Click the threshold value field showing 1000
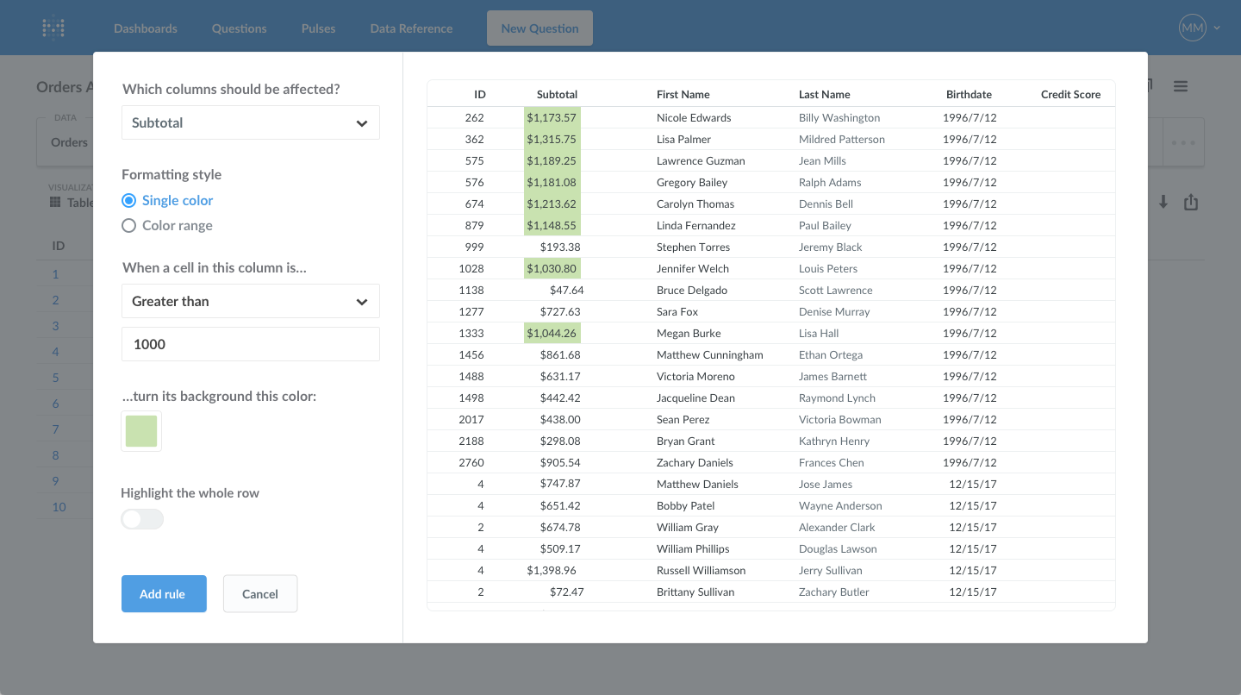 pyautogui.click(x=250, y=344)
